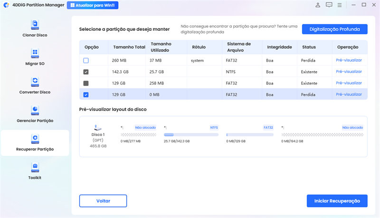Click the NTFS partition usage bar
This screenshot has height=218, width=380.
(x=191, y=135)
